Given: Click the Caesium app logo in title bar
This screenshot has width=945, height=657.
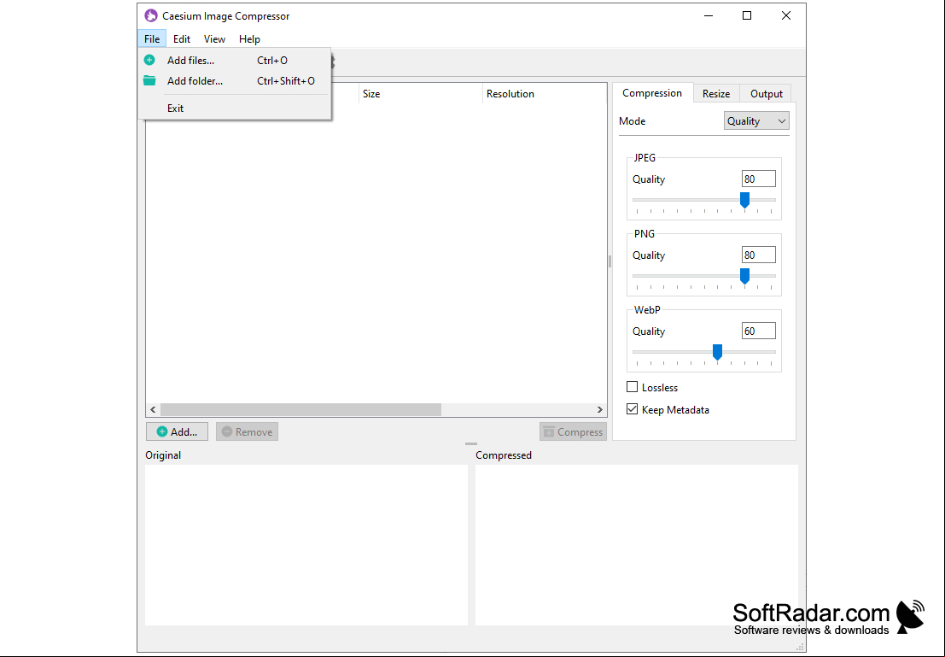Looking at the screenshot, I should tap(150, 15).
